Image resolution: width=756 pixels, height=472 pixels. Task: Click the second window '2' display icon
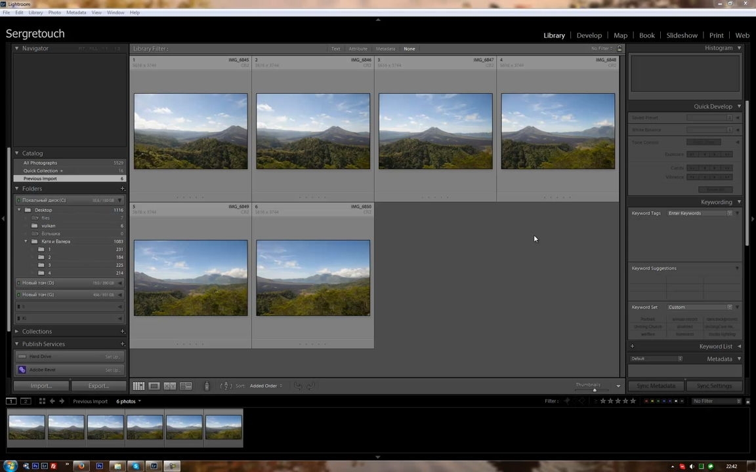(x=26, y=401)
